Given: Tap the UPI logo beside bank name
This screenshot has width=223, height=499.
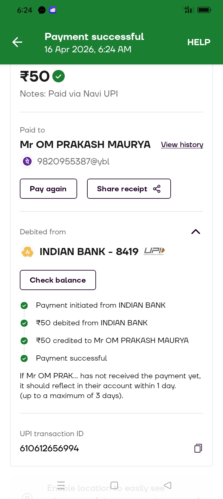Looking at the screenshot, I should [154, 251].
